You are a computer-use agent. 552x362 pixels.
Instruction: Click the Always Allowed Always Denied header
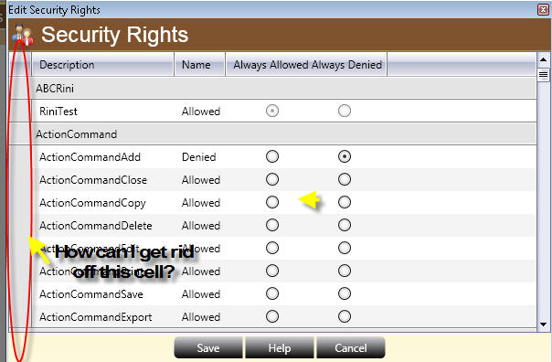[x=306, y=64]
